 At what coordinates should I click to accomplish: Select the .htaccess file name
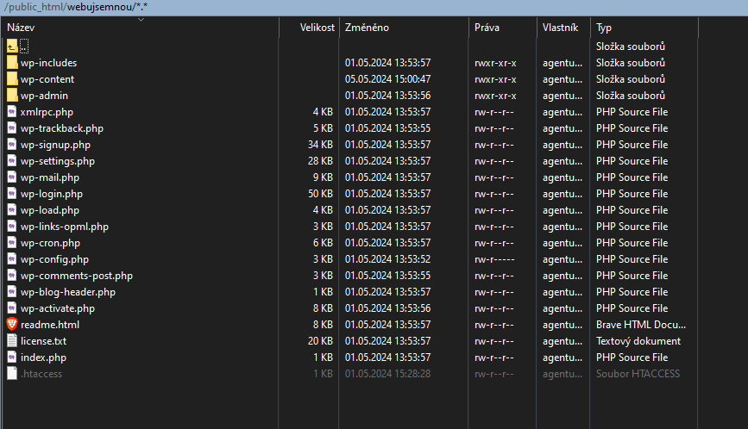41,374
